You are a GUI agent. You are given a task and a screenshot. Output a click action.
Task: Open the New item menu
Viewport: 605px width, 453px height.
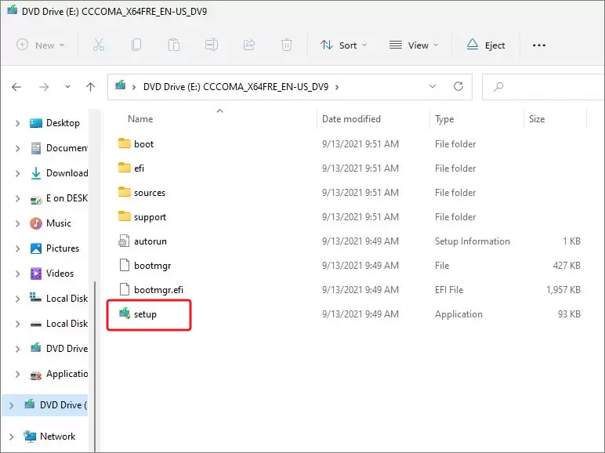[40, 45]
